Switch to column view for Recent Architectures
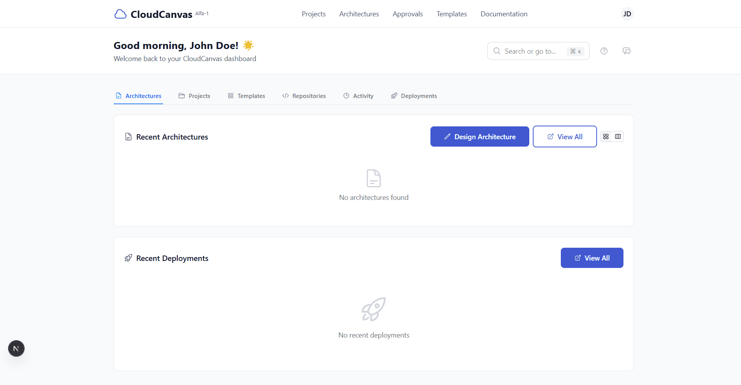This screenshot has height=385, width=741. tap(618, 136)
